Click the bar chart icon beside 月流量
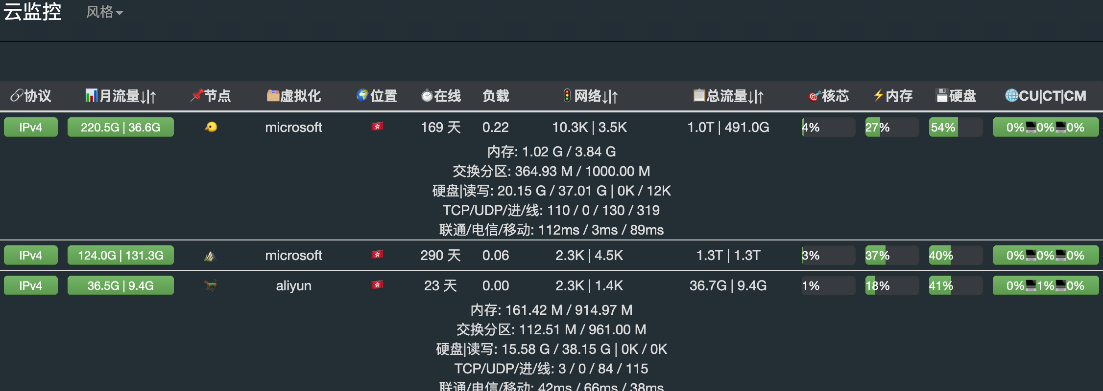 pyautogui.click(x=91, y=96)
